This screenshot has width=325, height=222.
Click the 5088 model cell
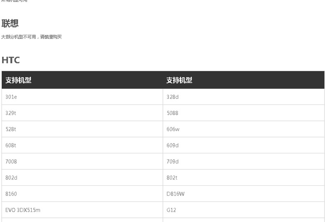[x=172, y=113]
